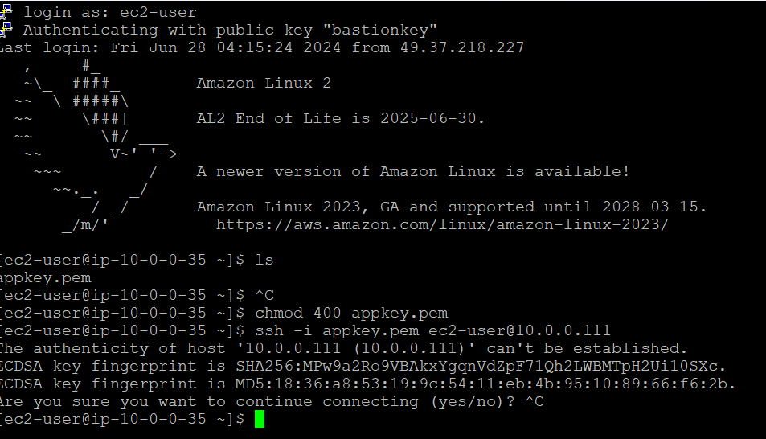
Task: Click the "appkey.pem" file in ls output
Action: click(x=45, y=277)
